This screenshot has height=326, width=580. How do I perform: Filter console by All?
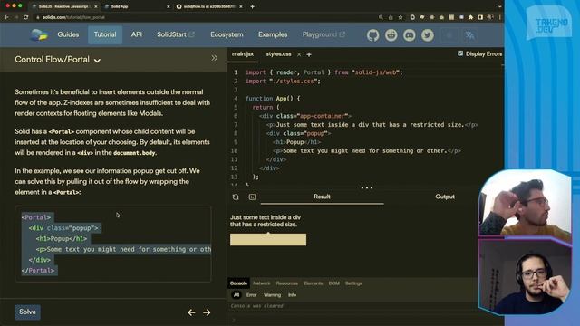coord(237,295)
